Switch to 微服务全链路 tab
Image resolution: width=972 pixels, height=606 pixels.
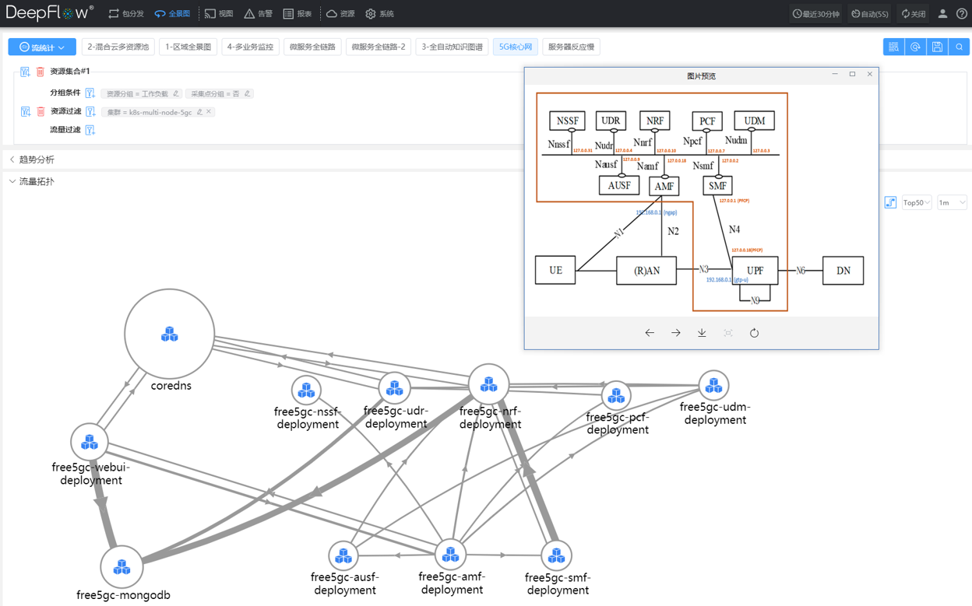pos(312,47)
